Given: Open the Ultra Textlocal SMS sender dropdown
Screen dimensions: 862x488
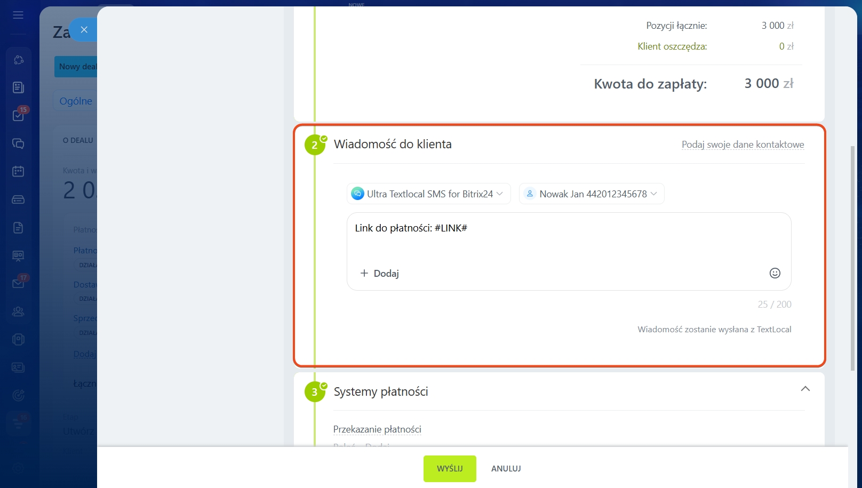Looking at the screenshot, I should pos(429,194).
